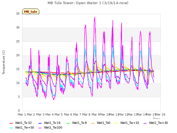Image resolution: width=177 pixels, height=133 pixels.
Task: Click the Mar 2 x-axis tick label
Action: coord(31,114)
